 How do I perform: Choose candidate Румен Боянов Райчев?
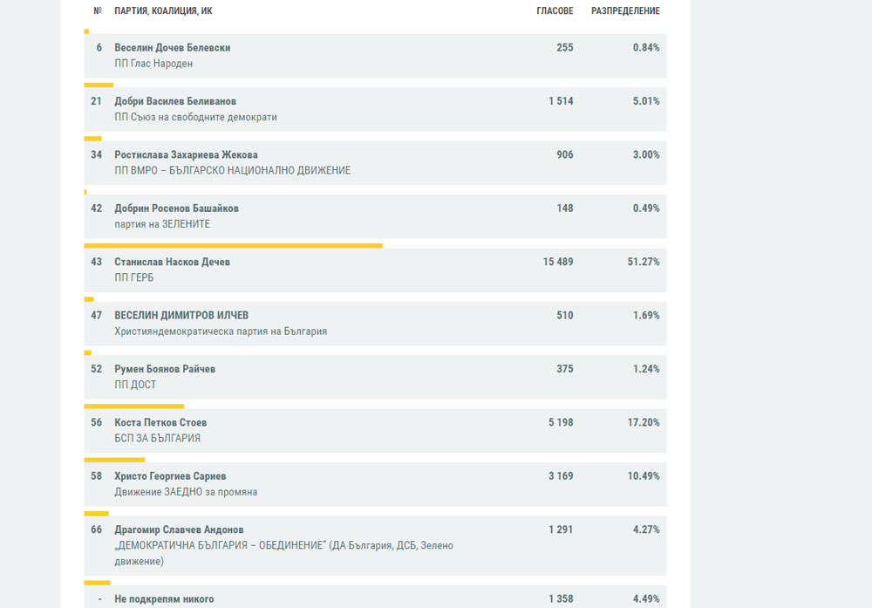coord(165,369)
